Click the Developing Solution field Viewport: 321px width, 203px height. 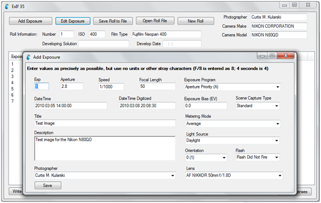pyautogui.click(x=103, y=43)
